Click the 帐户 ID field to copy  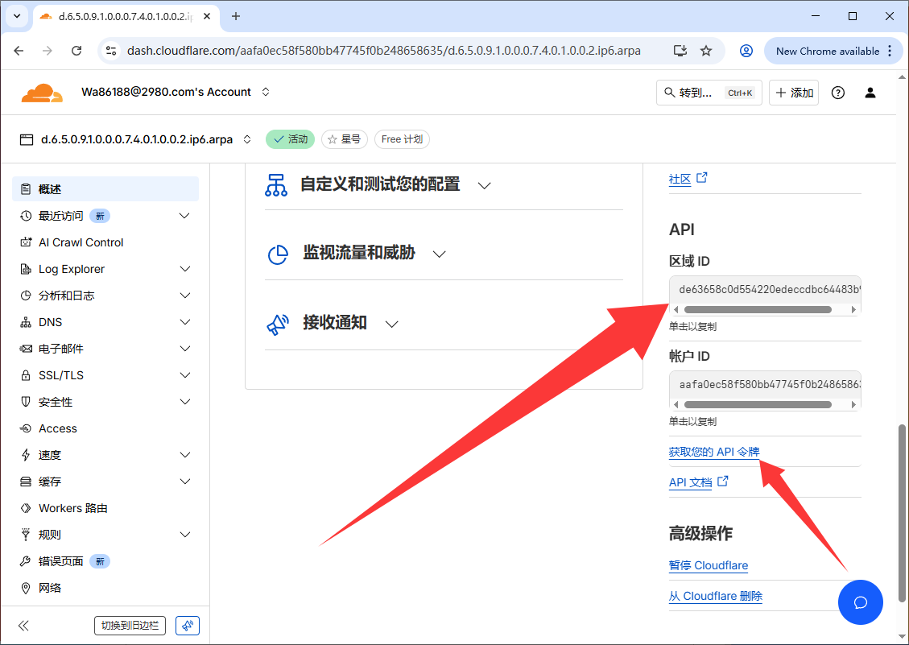(x=765, y=385)
